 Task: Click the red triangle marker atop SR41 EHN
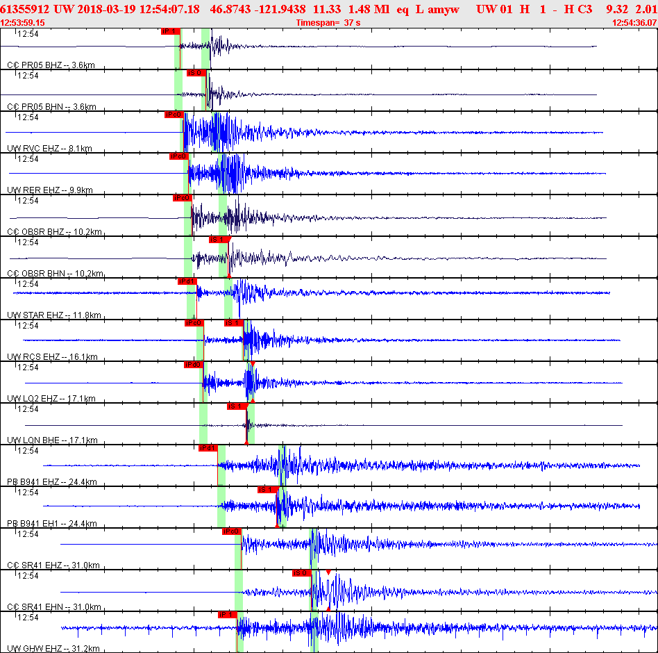328,572
